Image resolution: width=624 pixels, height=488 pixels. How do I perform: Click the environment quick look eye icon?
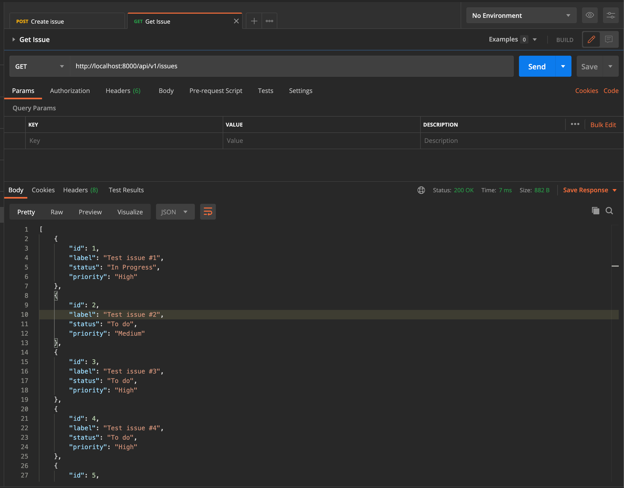(x=589, y=15)
